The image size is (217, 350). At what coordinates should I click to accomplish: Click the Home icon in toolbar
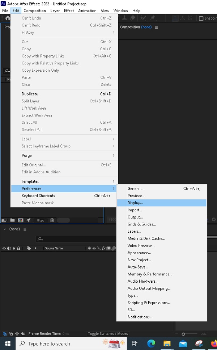point(8,18)
